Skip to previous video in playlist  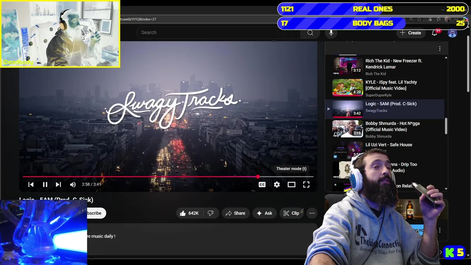coord(31,184)
